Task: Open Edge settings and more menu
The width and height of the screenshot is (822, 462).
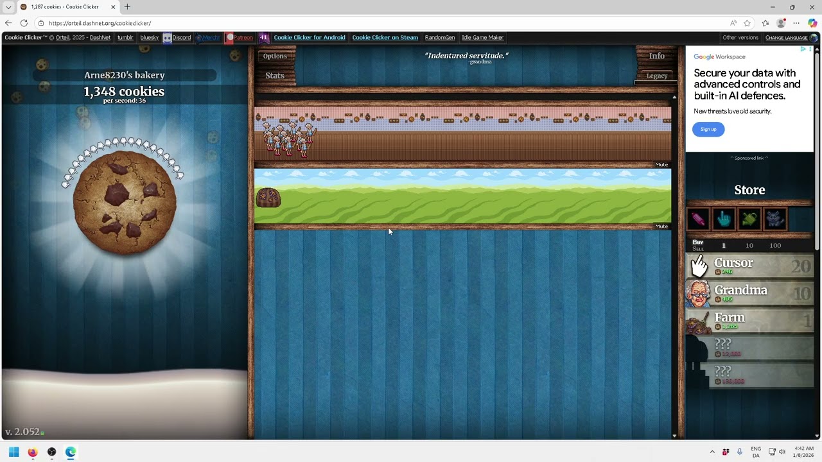Action: [x=796, y=23]
